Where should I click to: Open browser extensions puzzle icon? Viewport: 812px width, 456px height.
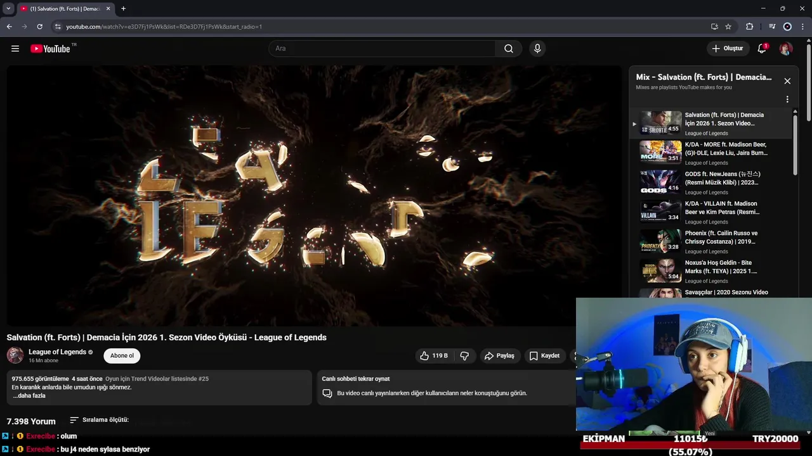pyautogui.click(x=750, y=27)
